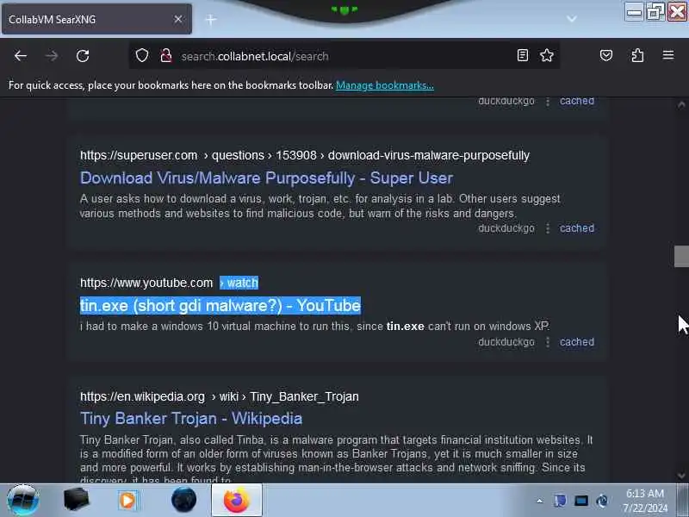Open the dark globe taskbar icon

[x=183, y=500]
